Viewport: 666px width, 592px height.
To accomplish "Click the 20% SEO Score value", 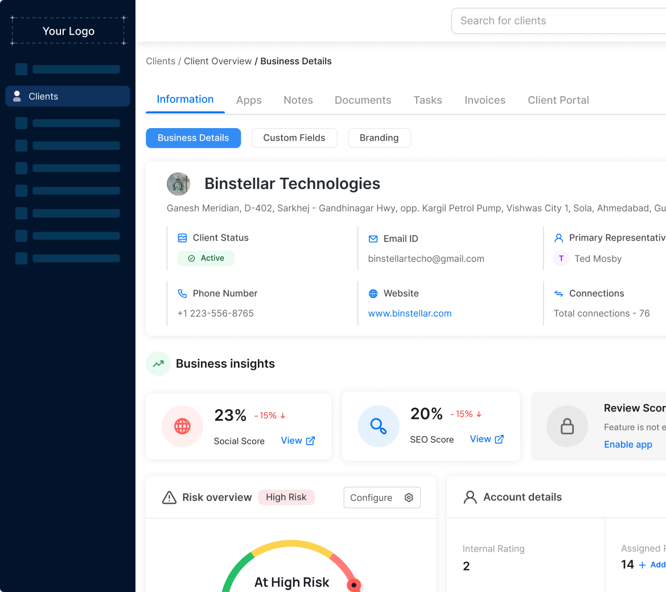I will click(x=426, y=414).
